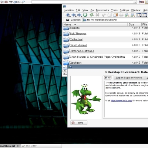
Task: Click the Size column header
Action: pyautogui.click(x=135, y=24)
